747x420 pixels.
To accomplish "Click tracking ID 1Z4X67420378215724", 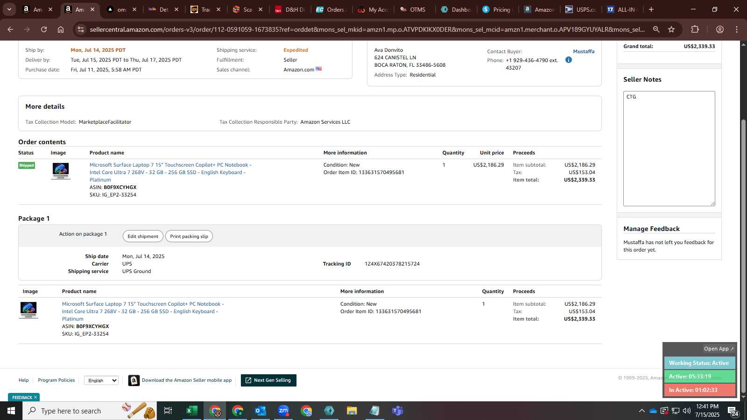I will pos(392,264).
